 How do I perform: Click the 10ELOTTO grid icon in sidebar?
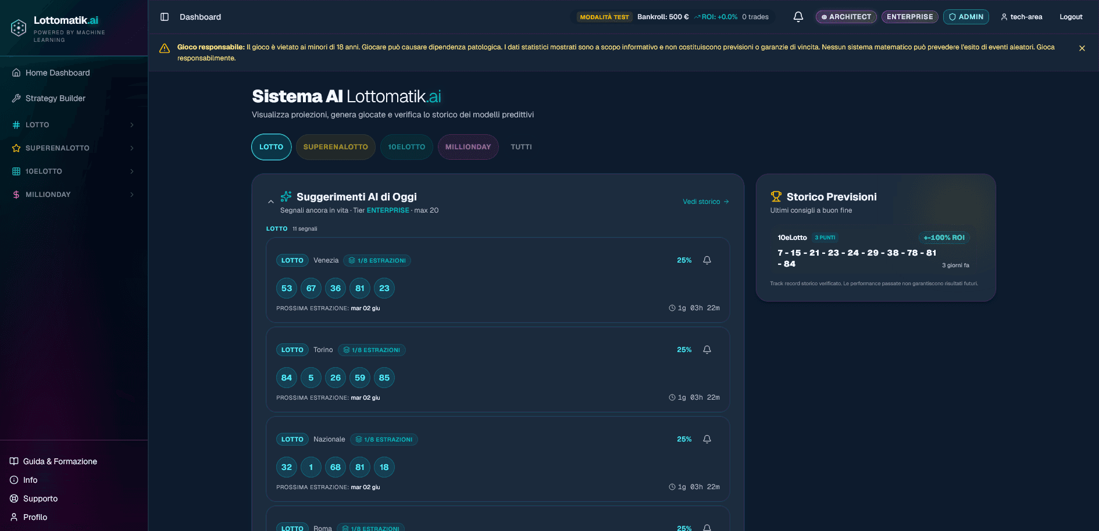[16, 171]
